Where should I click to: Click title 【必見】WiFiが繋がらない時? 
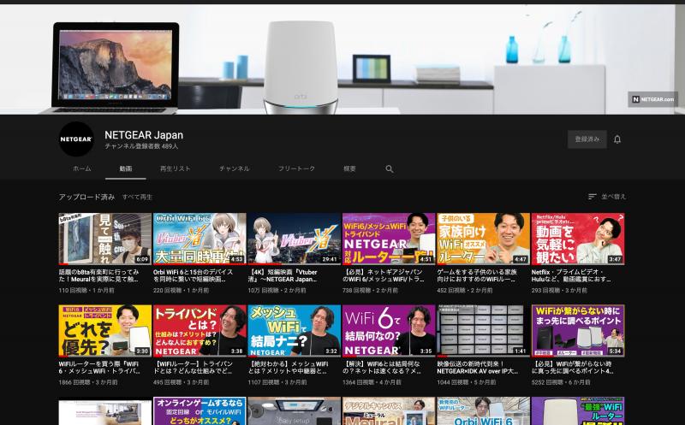573,368
